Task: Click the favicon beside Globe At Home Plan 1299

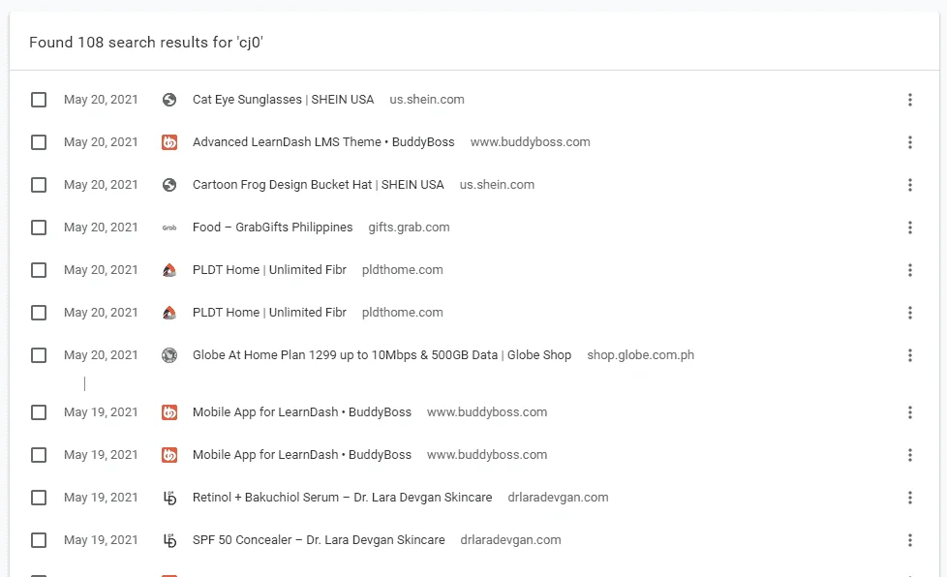Action: (169, 355)
